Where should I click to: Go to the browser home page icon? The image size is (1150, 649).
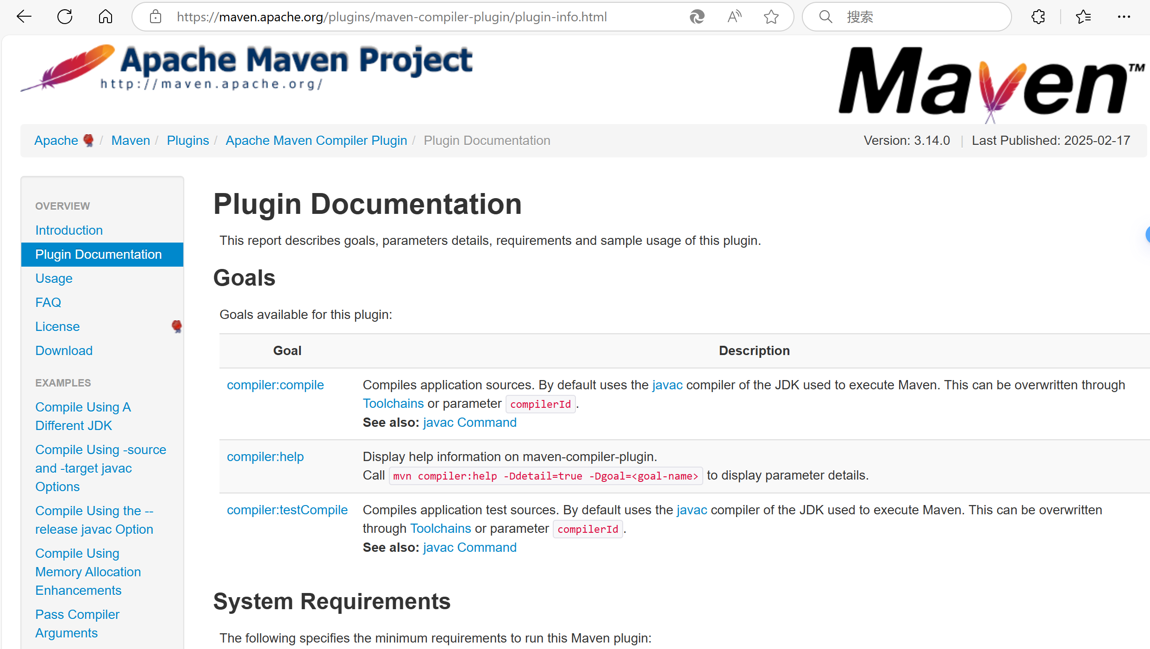pyautogui.click(x=106, y=17)
